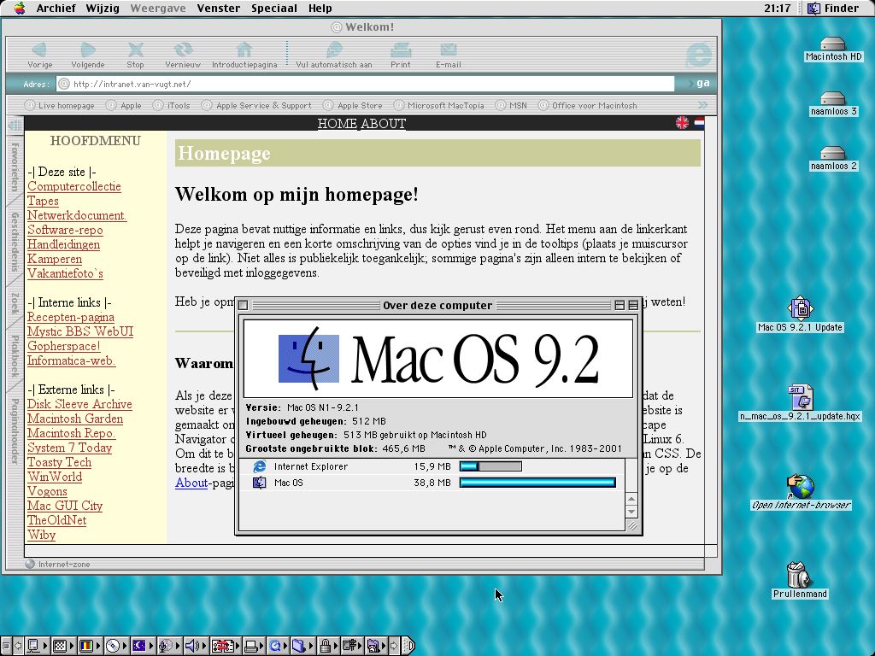Select the Mac OS 9.2.1 Update icon
875x656 pixels.
pyautogui.click(x=800, y=308)
